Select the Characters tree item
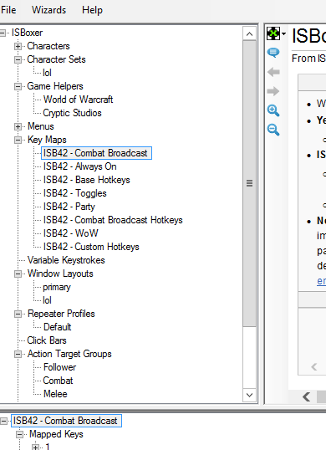The image size is (326, 450). click(x=48, y=46)
